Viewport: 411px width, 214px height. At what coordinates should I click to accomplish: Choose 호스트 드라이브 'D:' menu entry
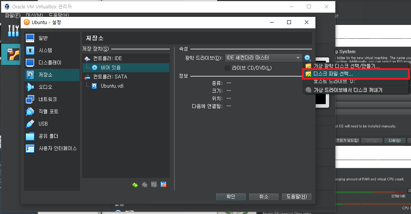tap(356, 82)
